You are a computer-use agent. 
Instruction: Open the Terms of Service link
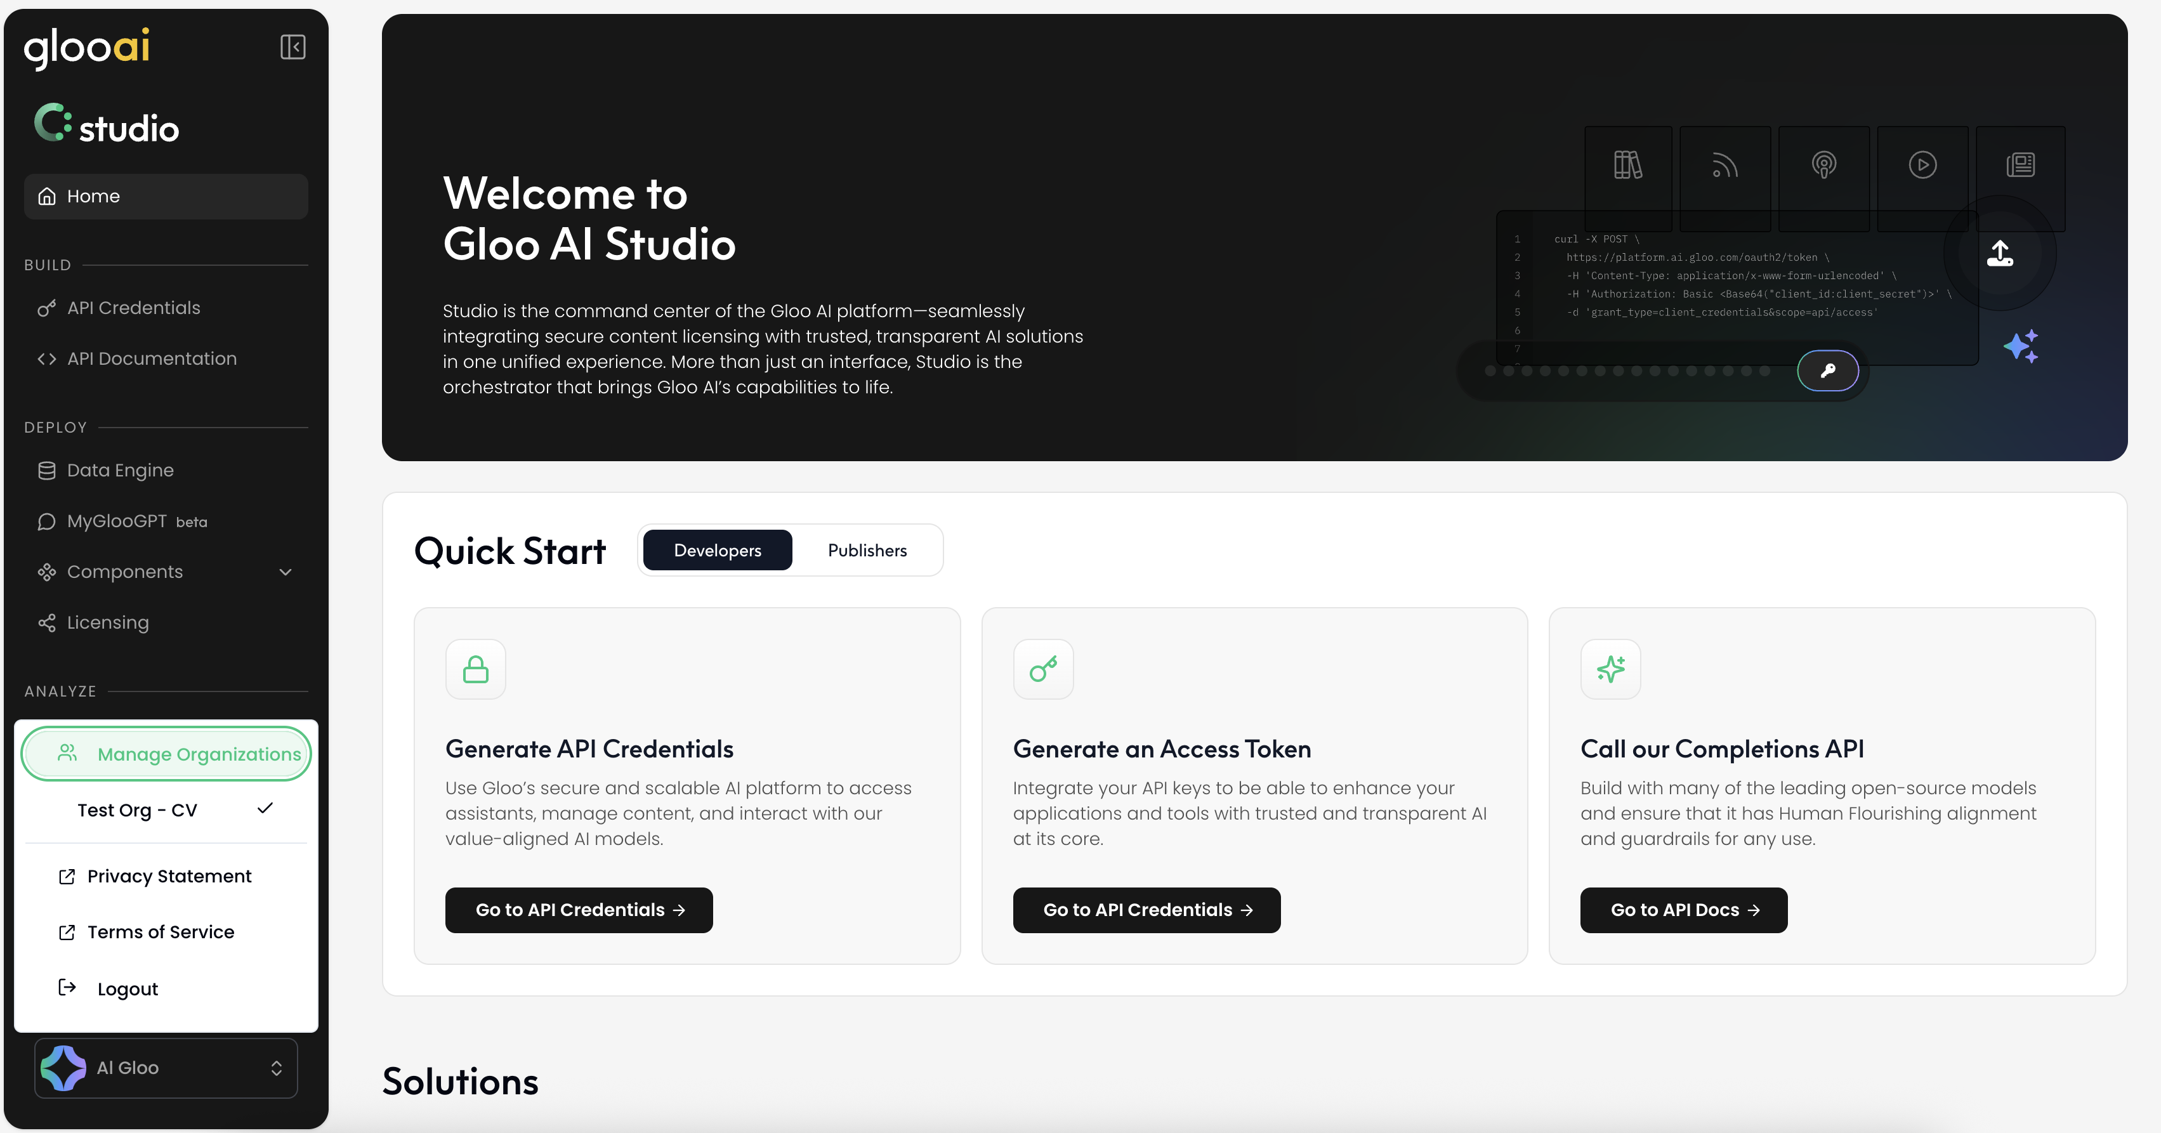tap(166, 933)
